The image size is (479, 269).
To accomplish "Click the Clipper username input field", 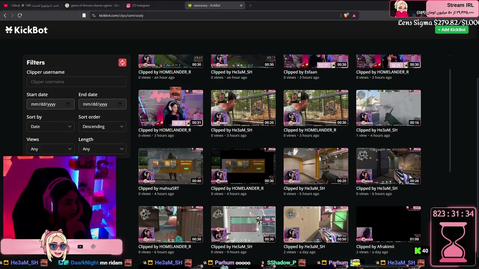I will tap(76, 82).
